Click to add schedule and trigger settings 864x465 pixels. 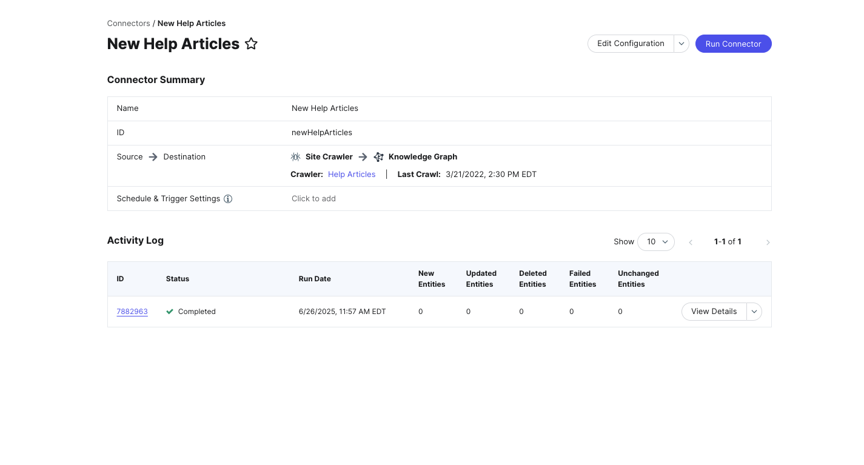click(x=313, y=199)
